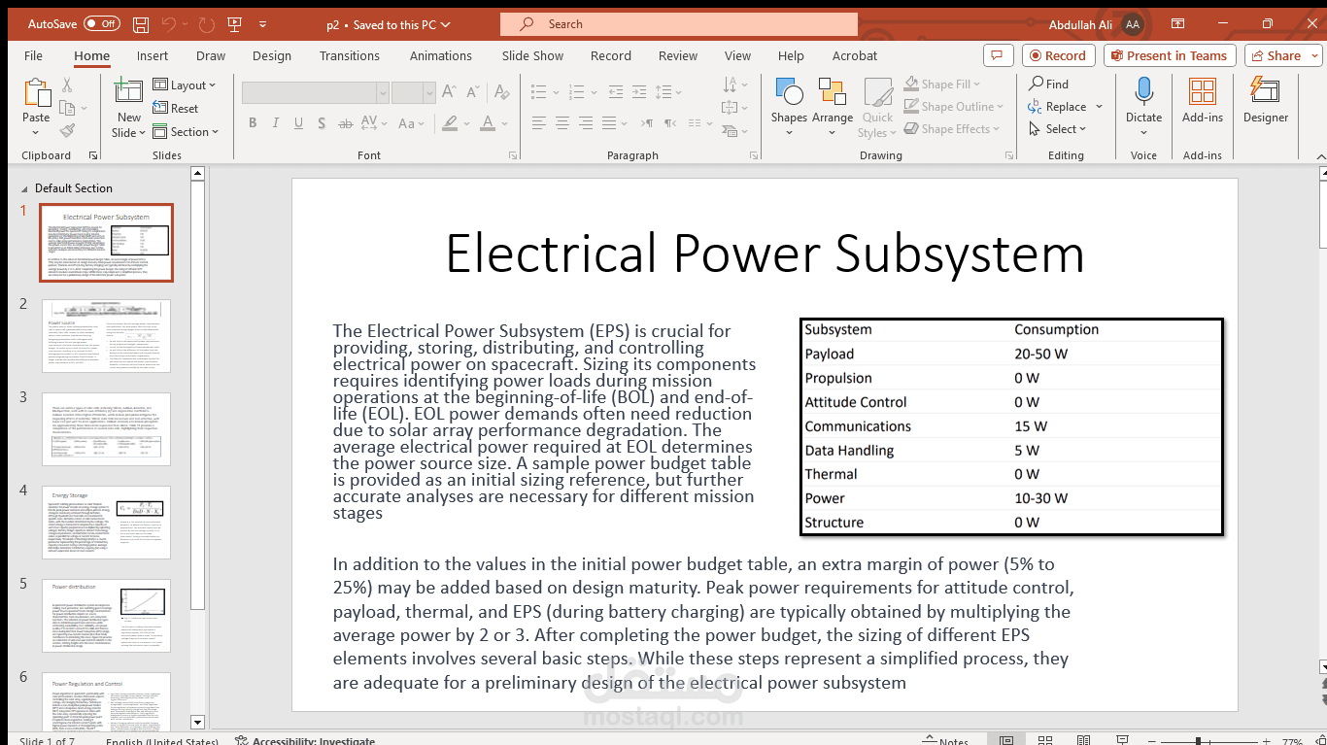The height and width of the screenshot is (745, 1327).
Task: Click the text highlight color swatch
Action: 449,123
